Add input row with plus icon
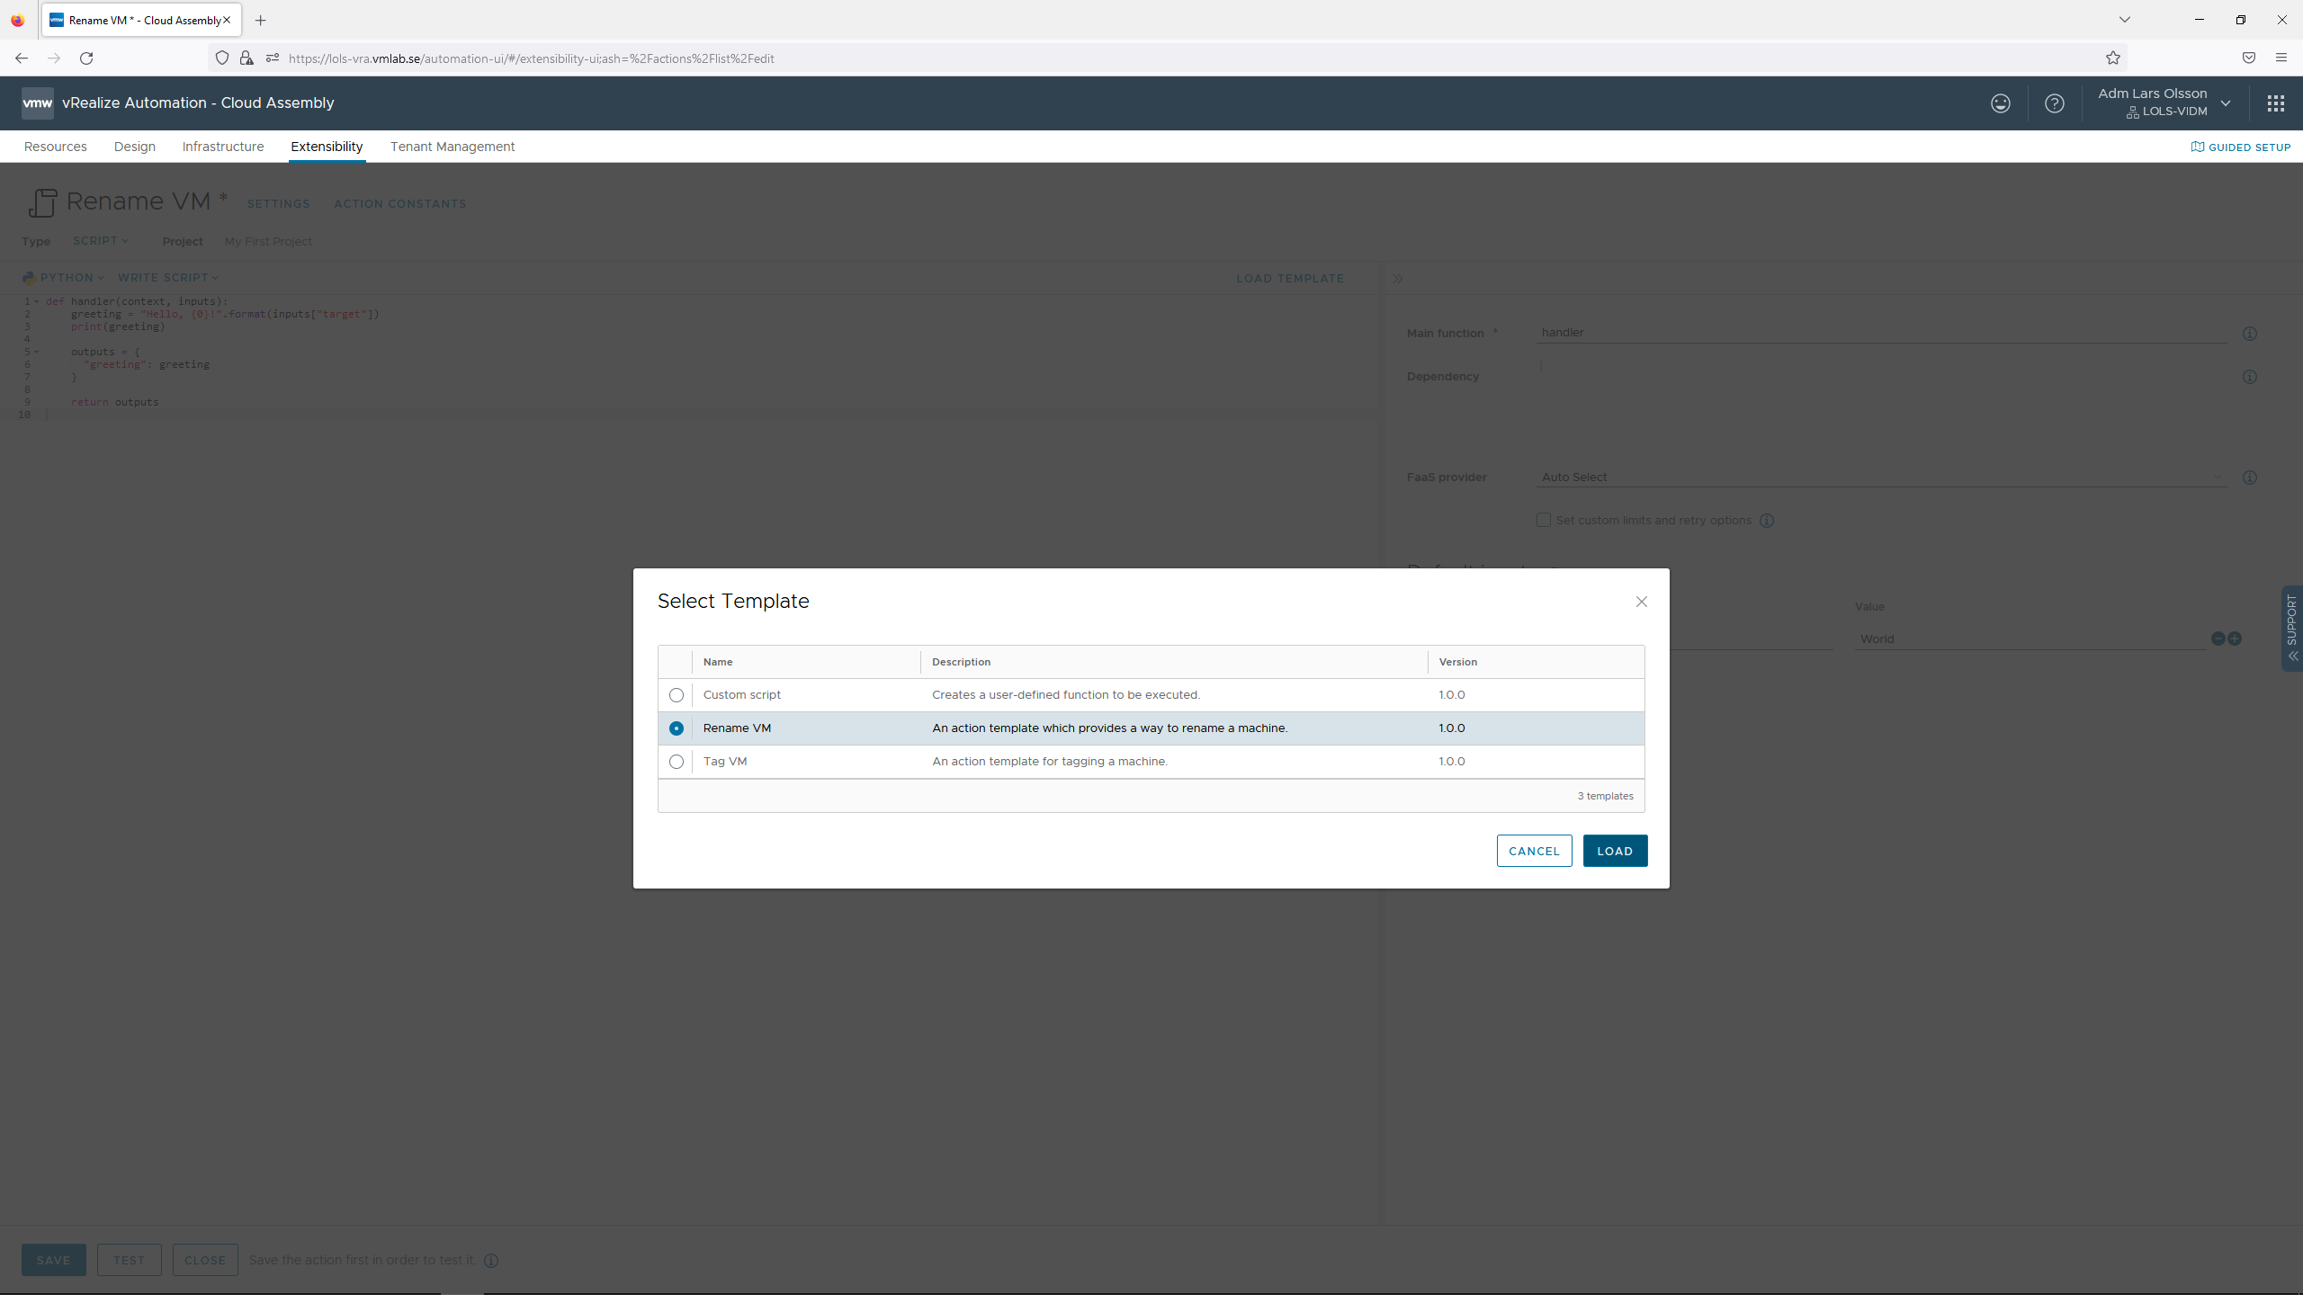Screen dimensions: 2303x1295 [x=2235, y=639]
